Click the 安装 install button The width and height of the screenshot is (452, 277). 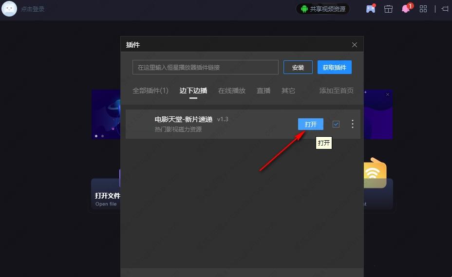point(298,67)
